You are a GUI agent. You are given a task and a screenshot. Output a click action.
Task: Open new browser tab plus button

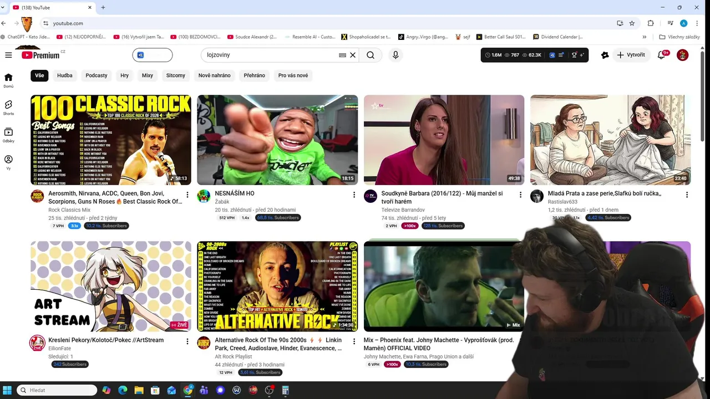(x=103, y=7)
